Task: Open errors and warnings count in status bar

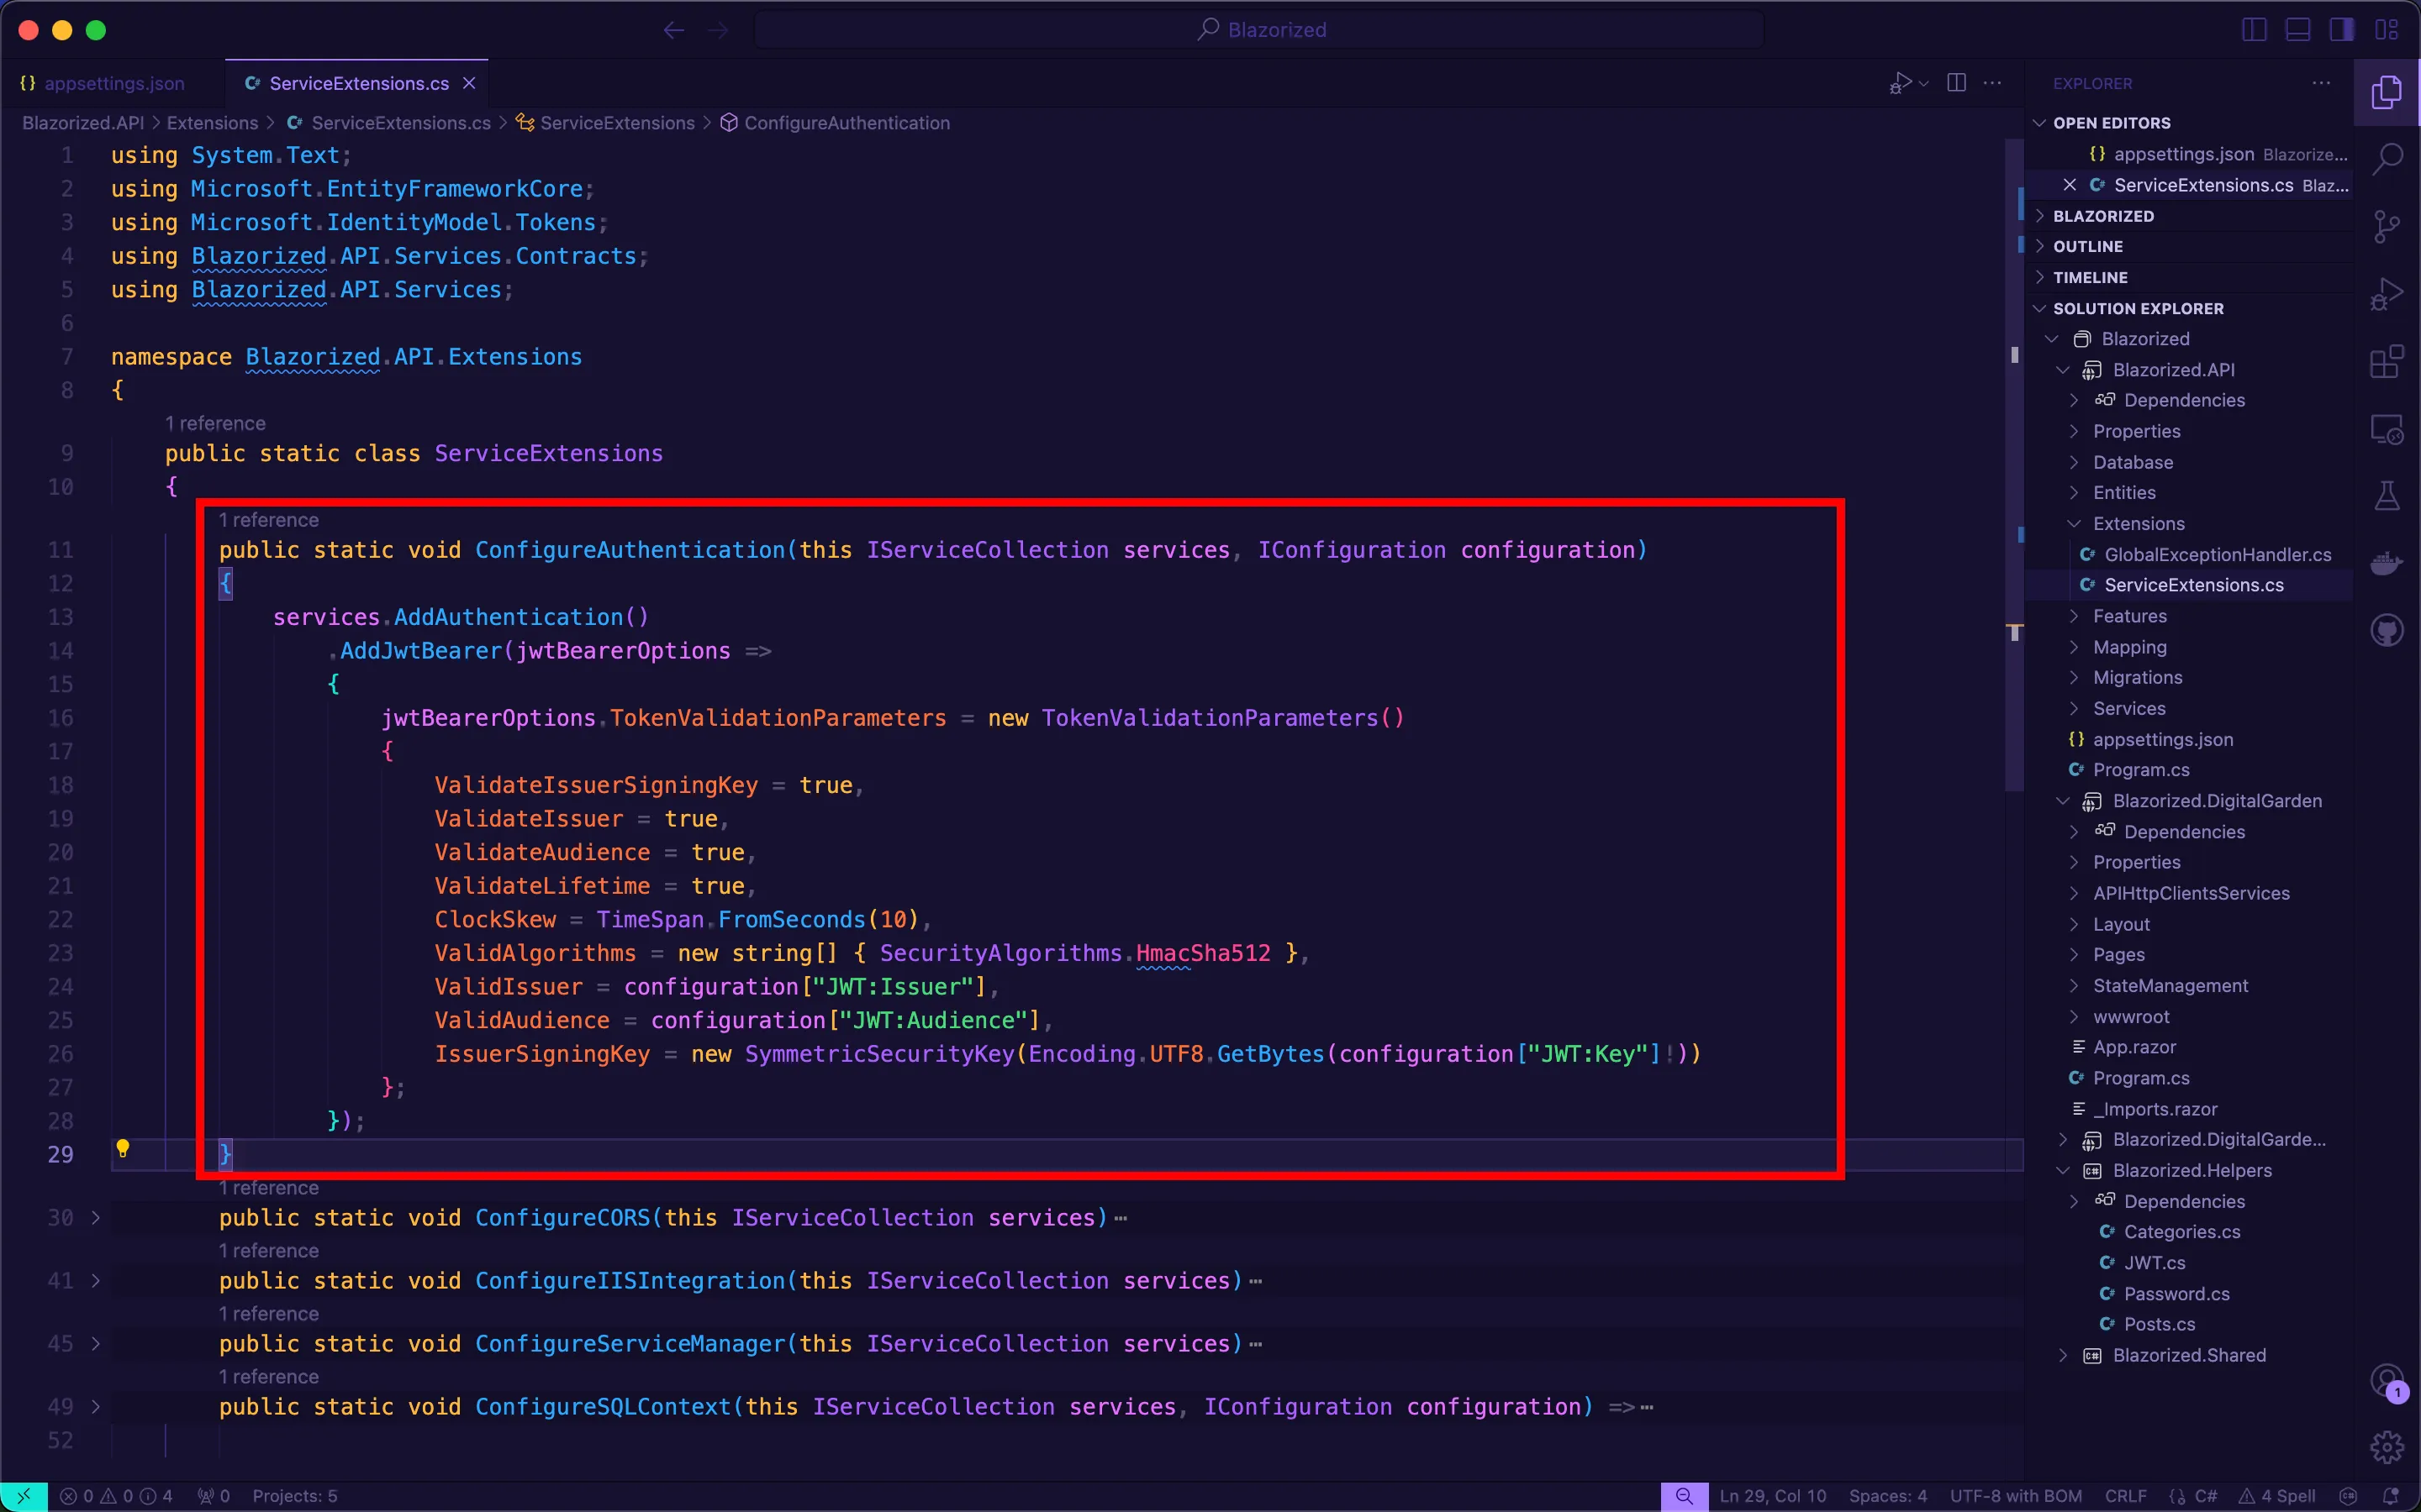Action: pyautogui.click(x=116, y=1496)
